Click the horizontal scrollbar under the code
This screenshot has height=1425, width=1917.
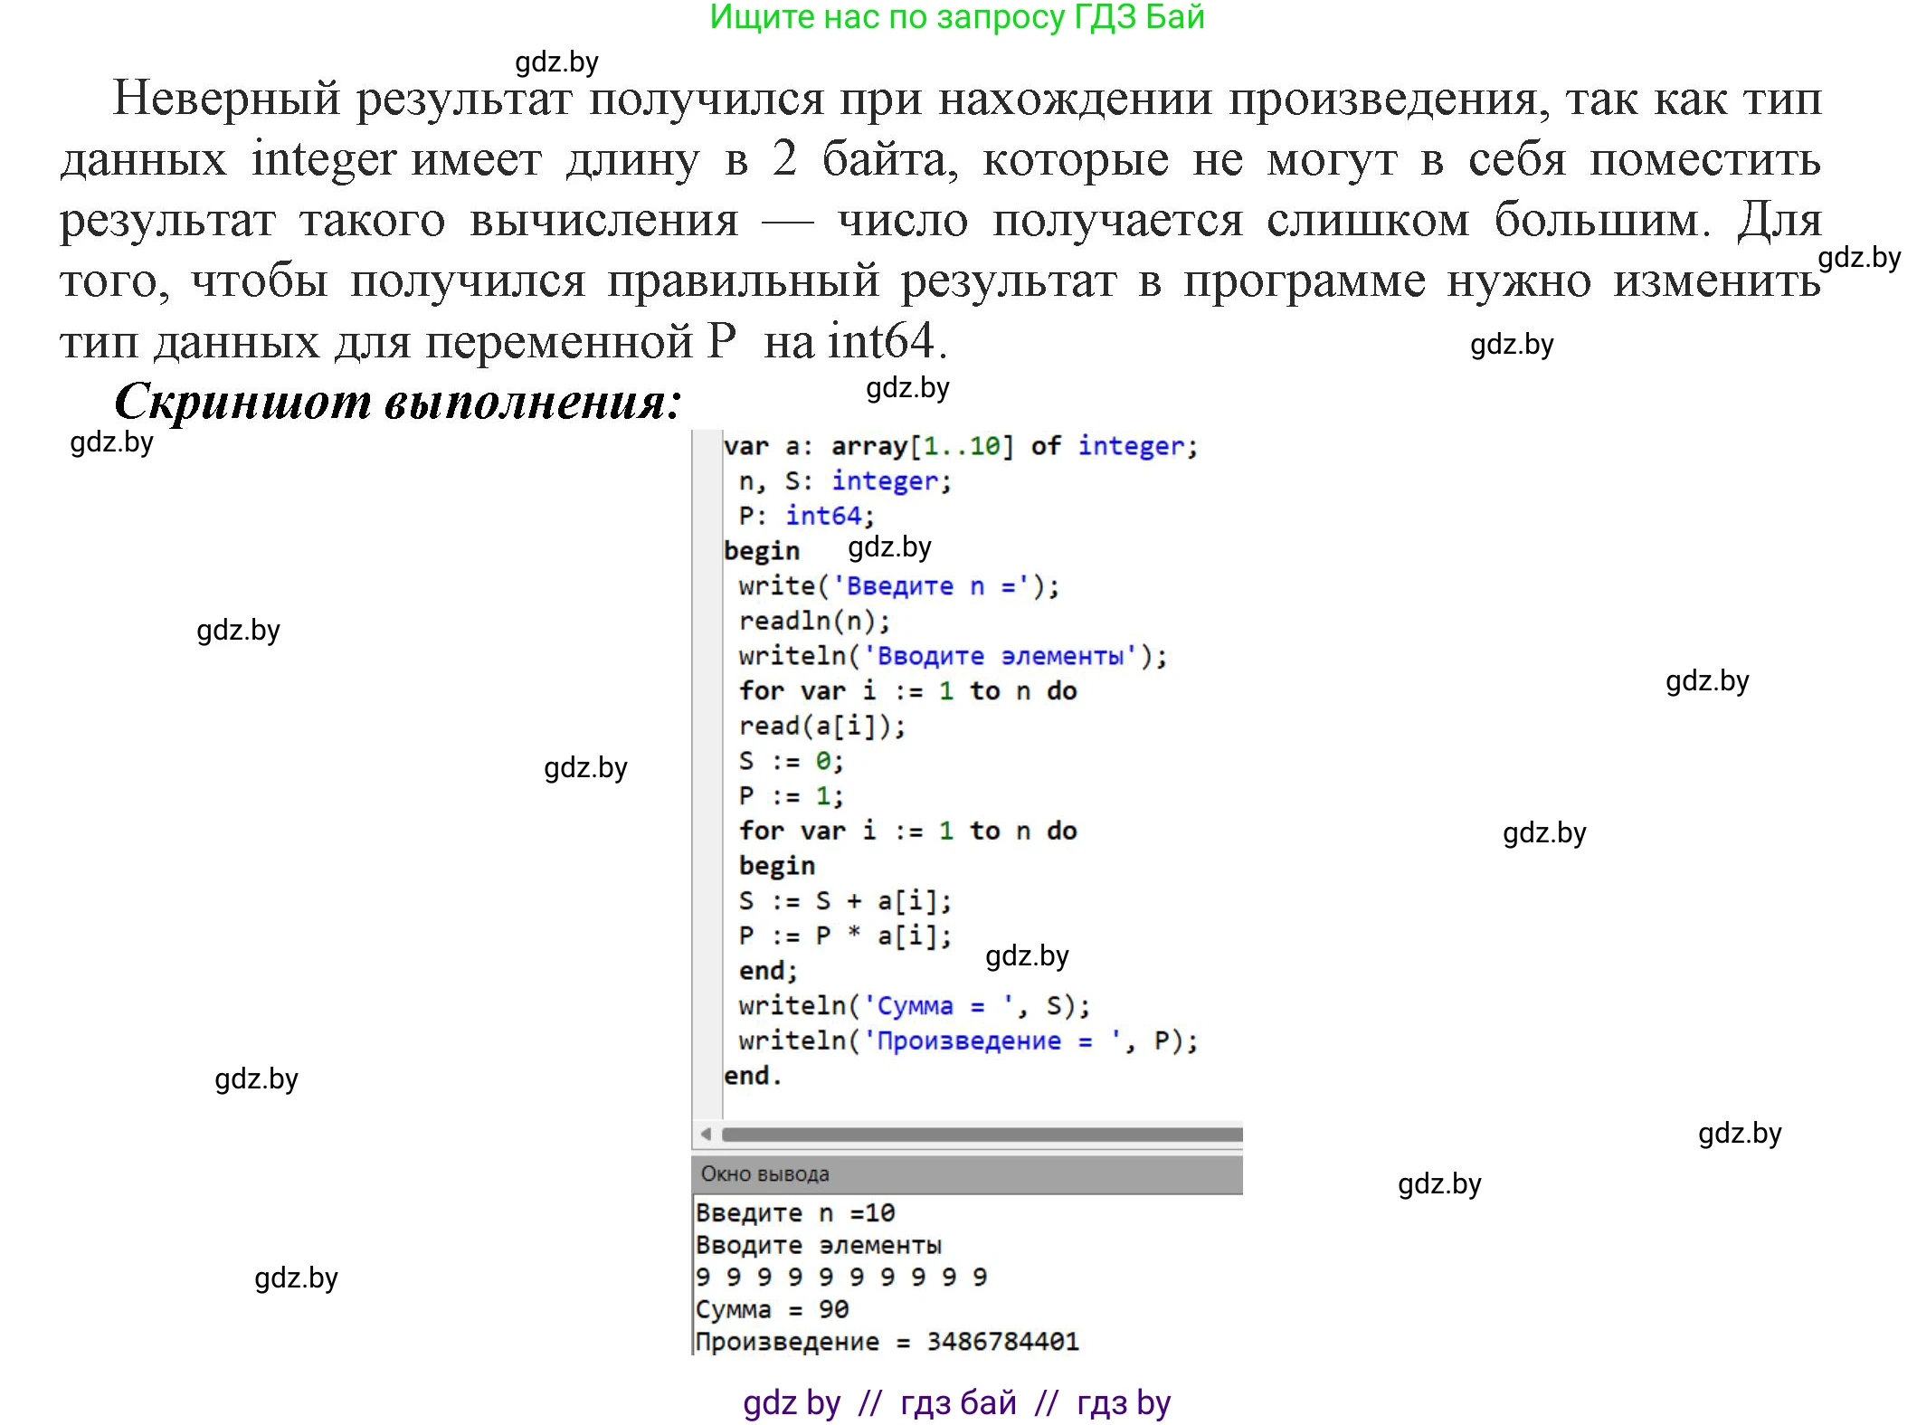pos(977,1132)
